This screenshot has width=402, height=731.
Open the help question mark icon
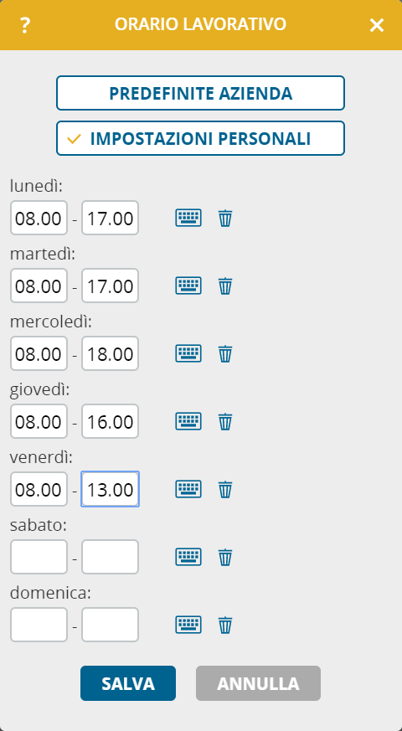click(x=25, y=25)
